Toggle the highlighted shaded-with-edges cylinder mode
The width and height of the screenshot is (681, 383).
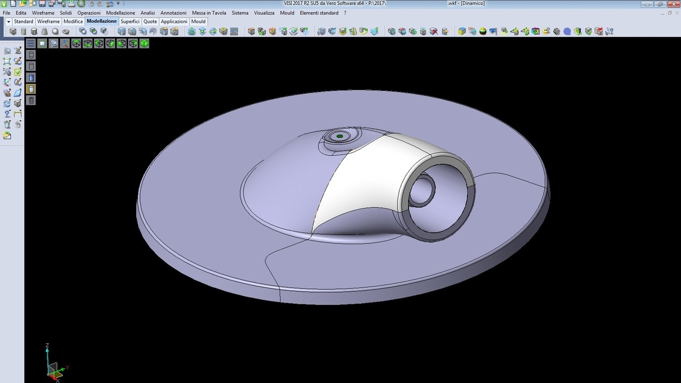click(31, 89)
